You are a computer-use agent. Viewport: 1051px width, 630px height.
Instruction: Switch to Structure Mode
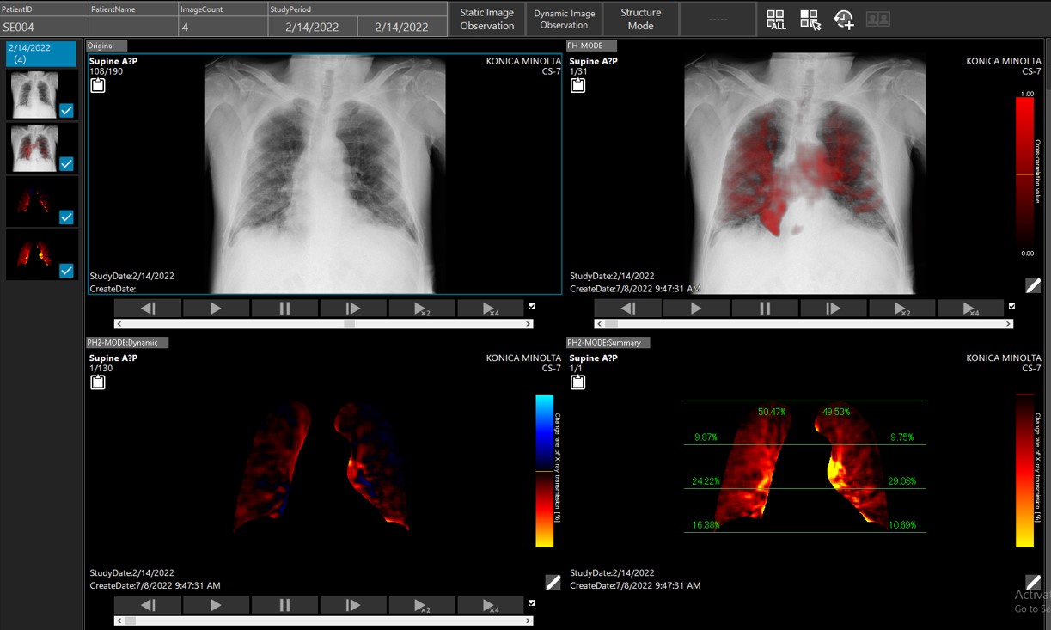(640, 19)
